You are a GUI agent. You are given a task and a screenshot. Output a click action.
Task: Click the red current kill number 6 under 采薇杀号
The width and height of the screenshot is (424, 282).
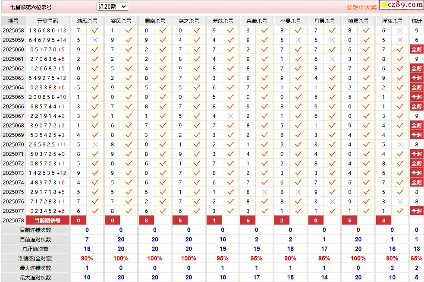[248, 221]
